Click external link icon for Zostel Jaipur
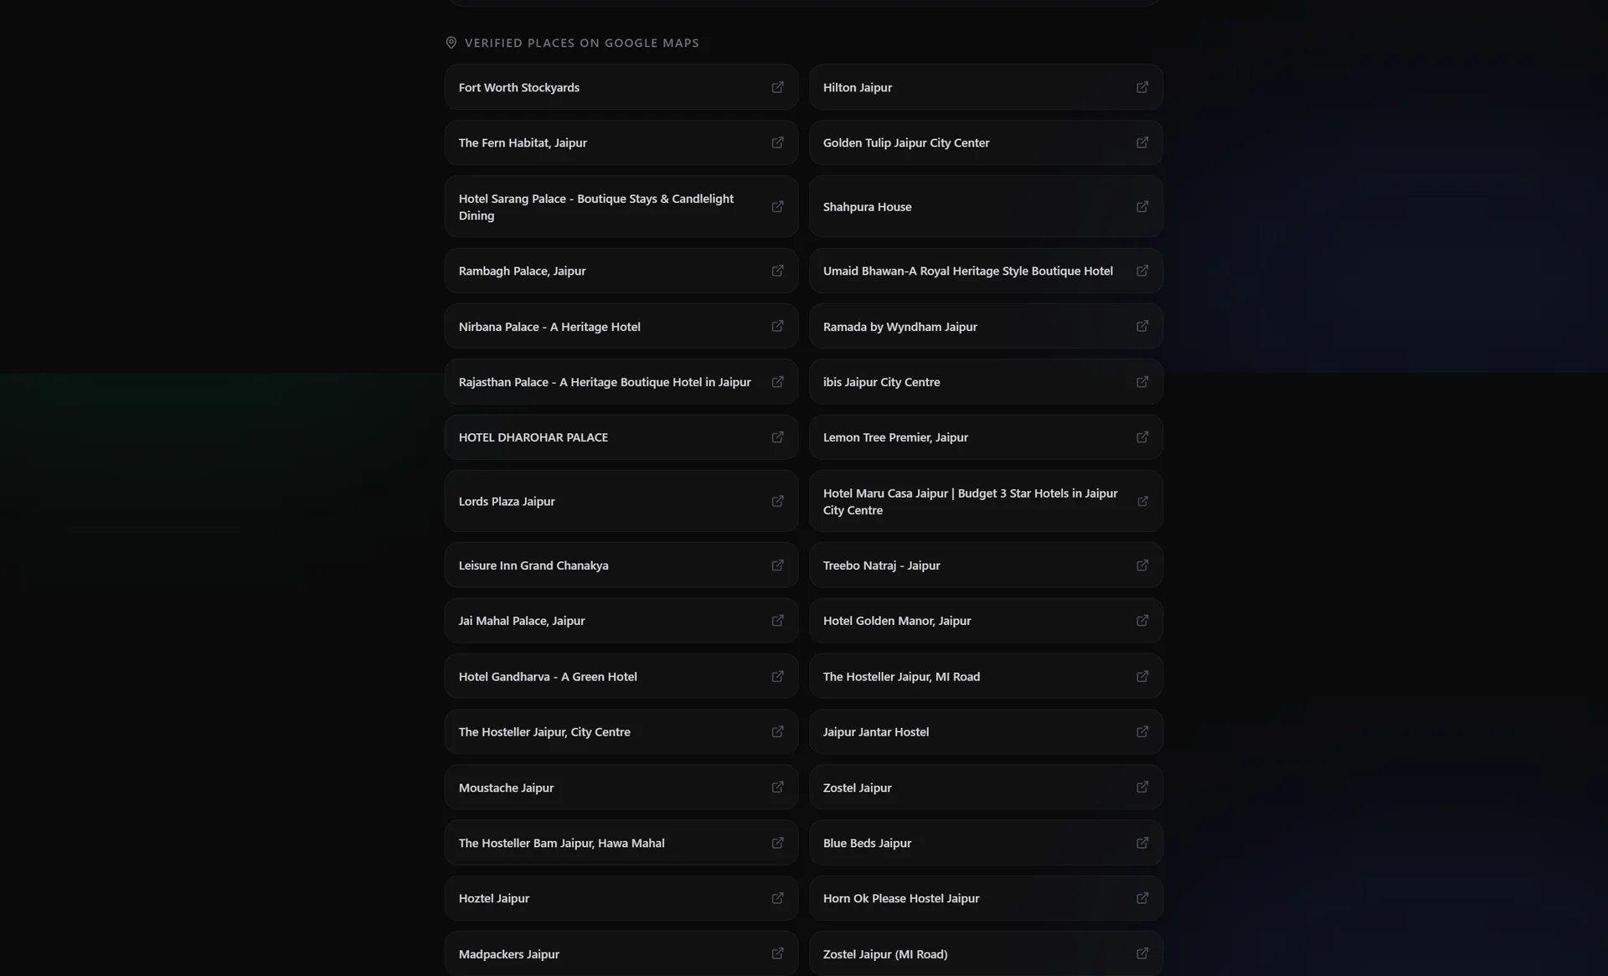1608x976 pixels. tap(1142, 787)
